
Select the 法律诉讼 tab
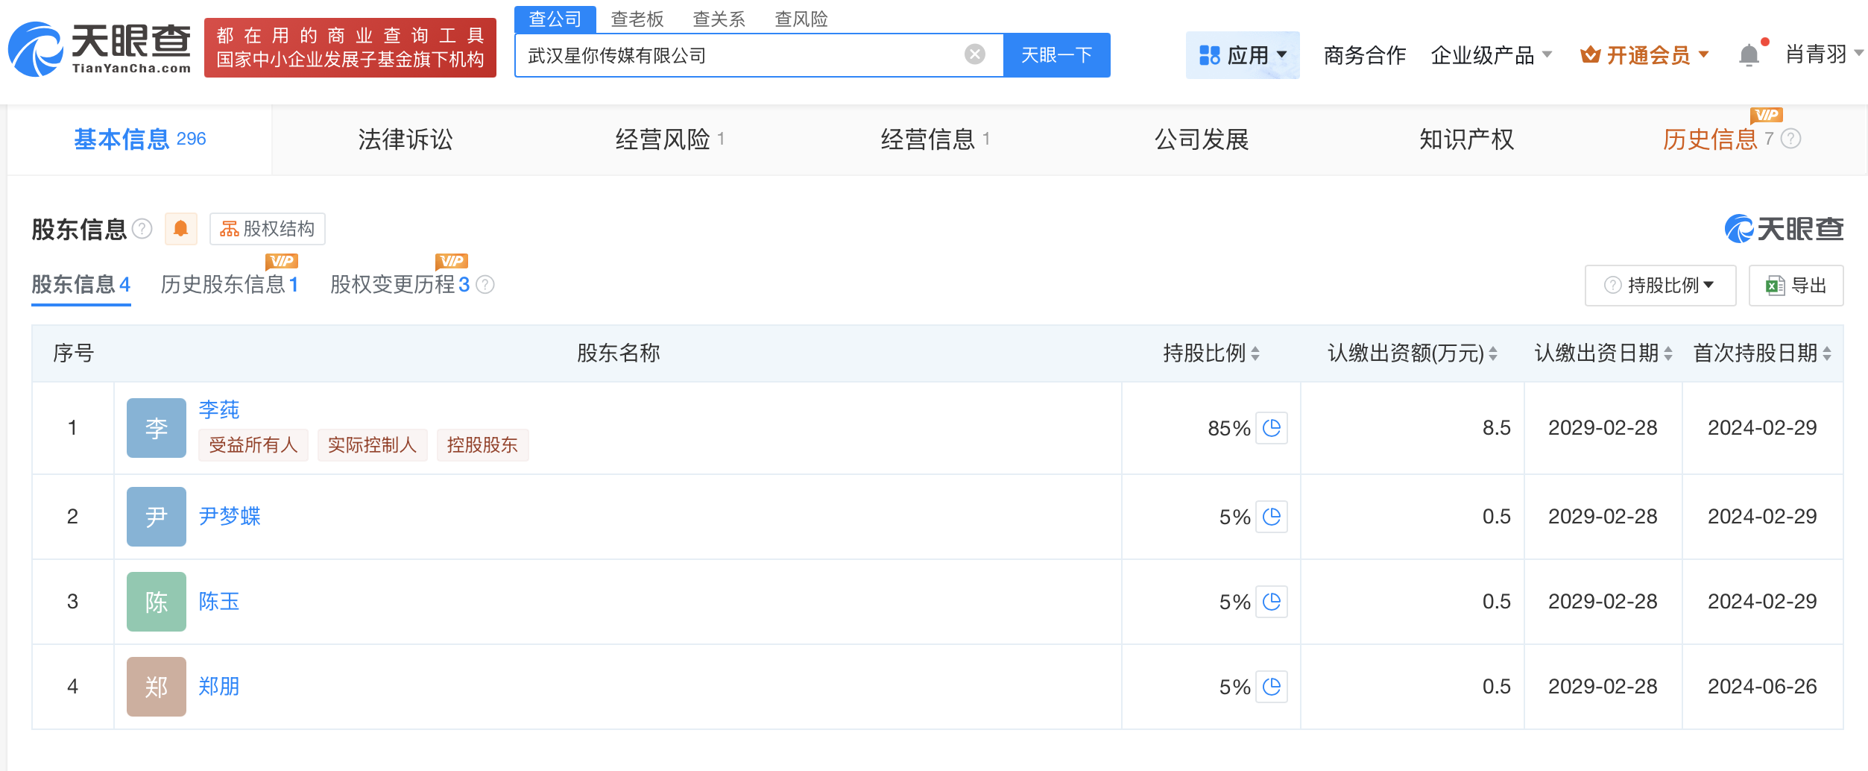(405, 139)
